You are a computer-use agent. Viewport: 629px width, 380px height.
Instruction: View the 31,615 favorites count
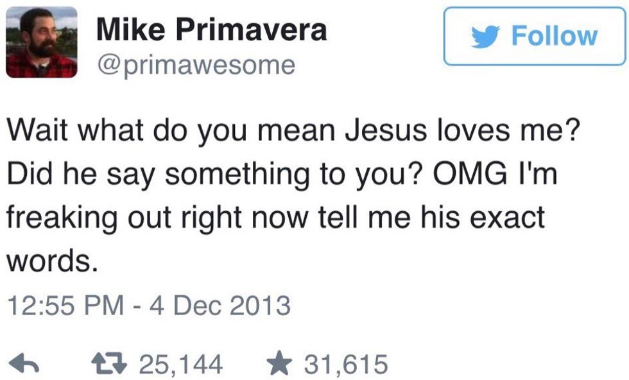pyautogui.click(x=346, y=365)
